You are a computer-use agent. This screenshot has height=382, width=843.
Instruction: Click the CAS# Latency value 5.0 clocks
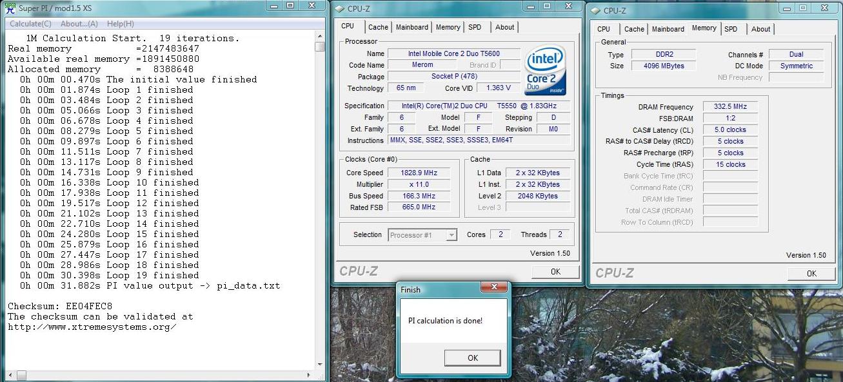(x=730, y=130)
